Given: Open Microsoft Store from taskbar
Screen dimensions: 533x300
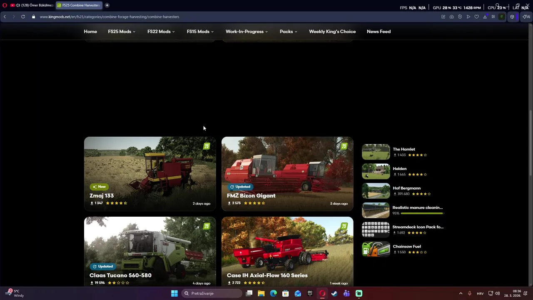Looking at the screenshot, I should click(x=286, y=293).
